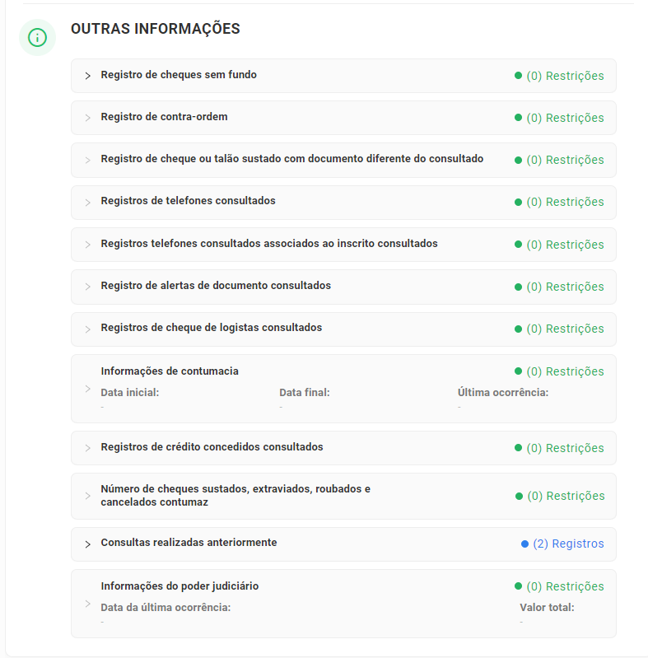Click green dot beside Informações de contumacia restrictions
Screen dimensions: 648x658
click(518, 371)
